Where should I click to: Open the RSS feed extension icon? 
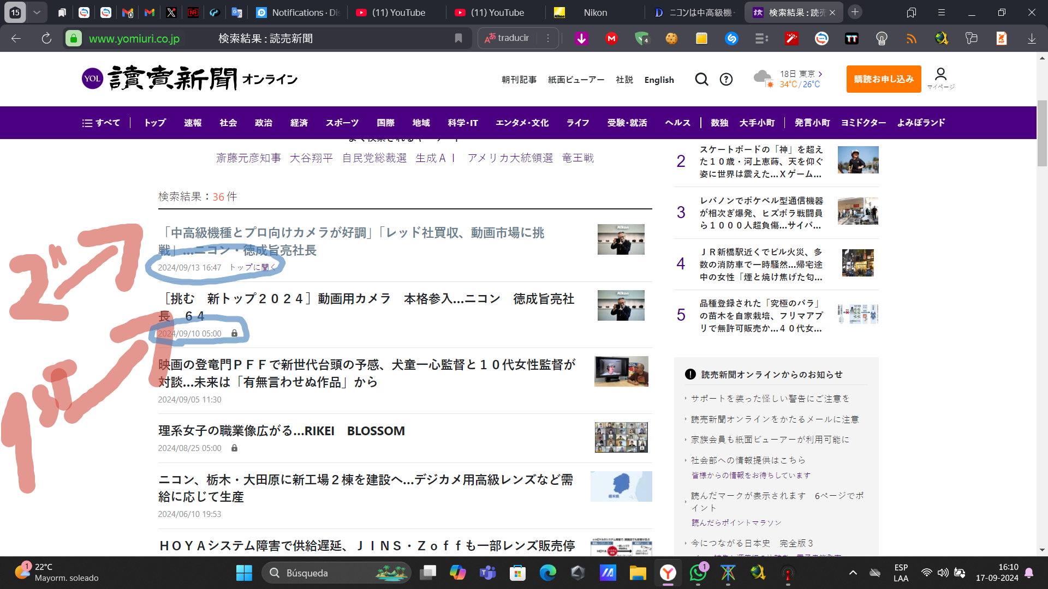(912, 38)
